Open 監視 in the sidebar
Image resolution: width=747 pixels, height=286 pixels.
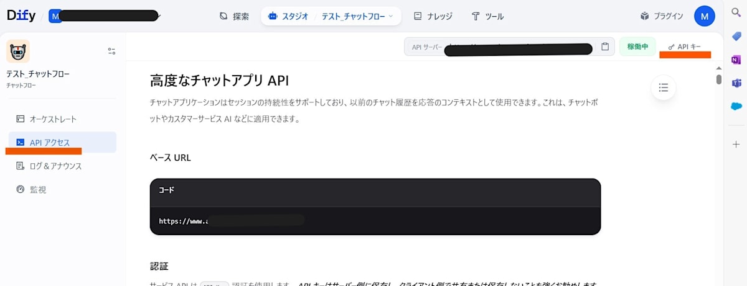tap(62, 189)
